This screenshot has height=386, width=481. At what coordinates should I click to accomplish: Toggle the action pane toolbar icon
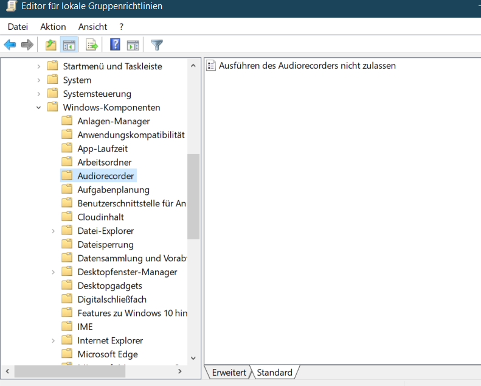point(133,45)
